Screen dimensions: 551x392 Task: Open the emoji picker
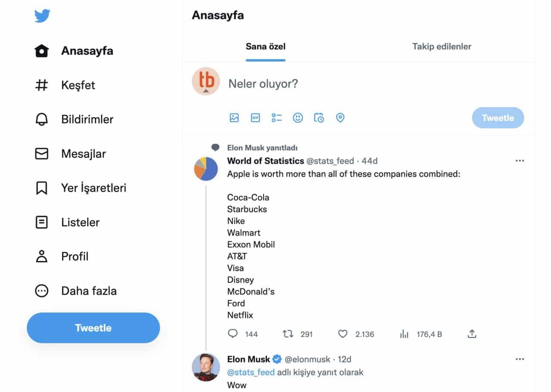297,117
